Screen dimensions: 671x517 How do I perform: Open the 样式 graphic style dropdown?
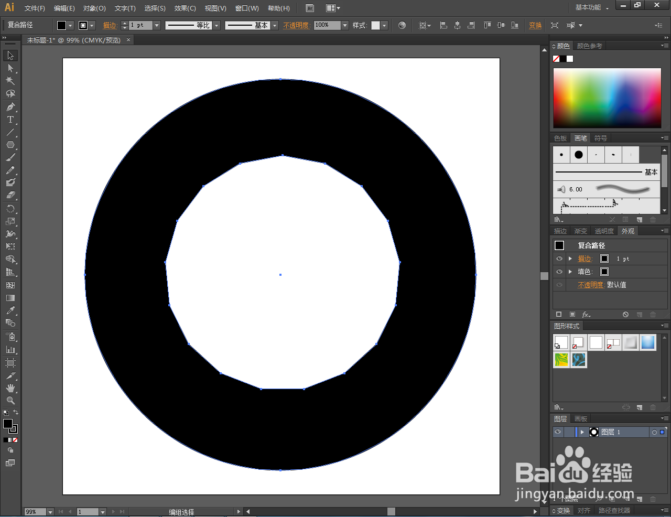(x=384, y=25)
